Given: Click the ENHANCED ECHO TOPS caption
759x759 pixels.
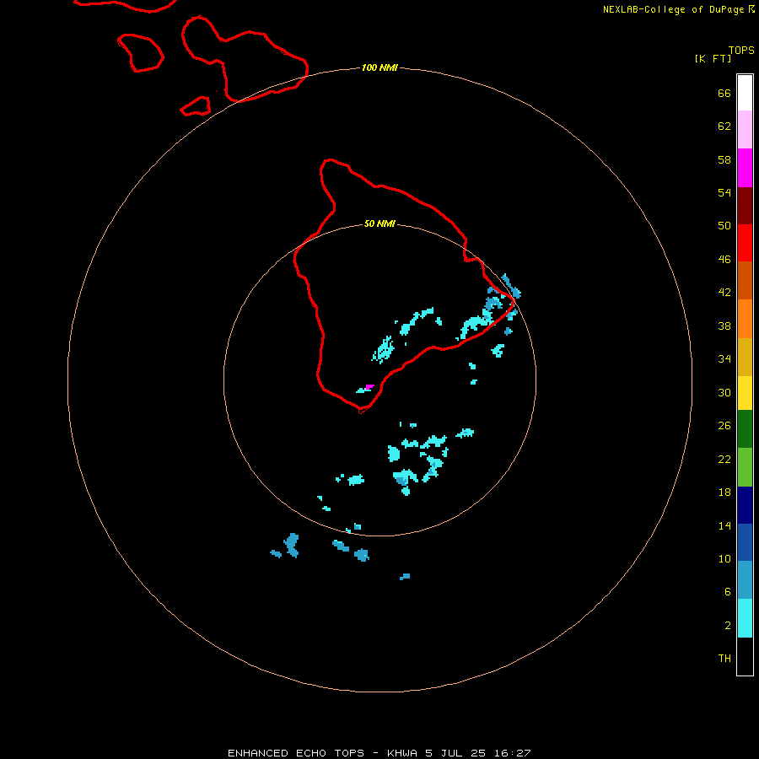Looking at the screenshot, I should (296, 753).
